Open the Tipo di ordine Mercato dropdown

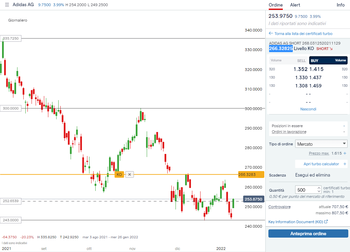(322, 144)
